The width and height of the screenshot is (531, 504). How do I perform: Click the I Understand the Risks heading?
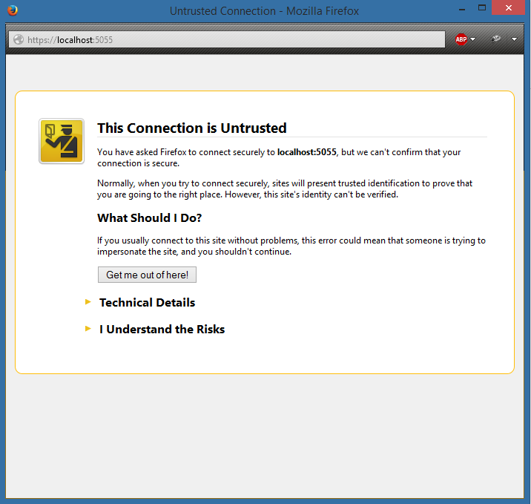162,329
